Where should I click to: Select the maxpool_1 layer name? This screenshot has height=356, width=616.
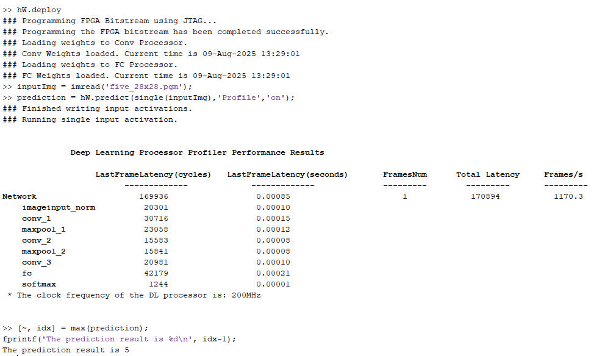(44, 229)
